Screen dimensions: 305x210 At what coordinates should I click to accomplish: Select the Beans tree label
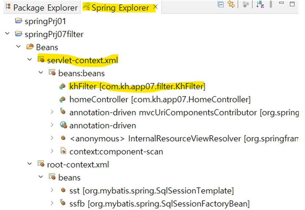(47, 47)
